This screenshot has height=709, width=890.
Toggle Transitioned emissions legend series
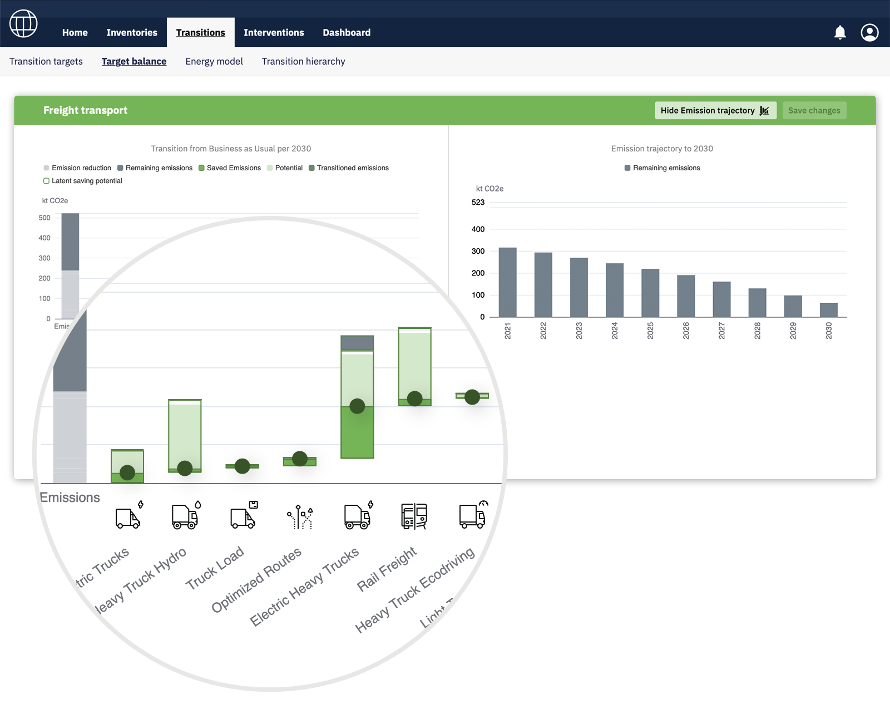tap(349, 168)
